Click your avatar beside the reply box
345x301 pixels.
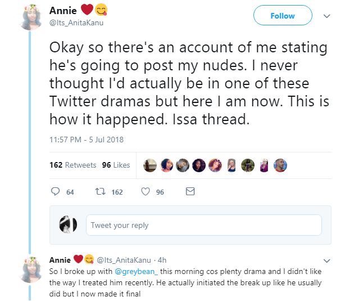pos(67,225)
